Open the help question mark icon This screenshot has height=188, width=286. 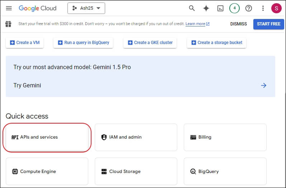click(249, 8)
